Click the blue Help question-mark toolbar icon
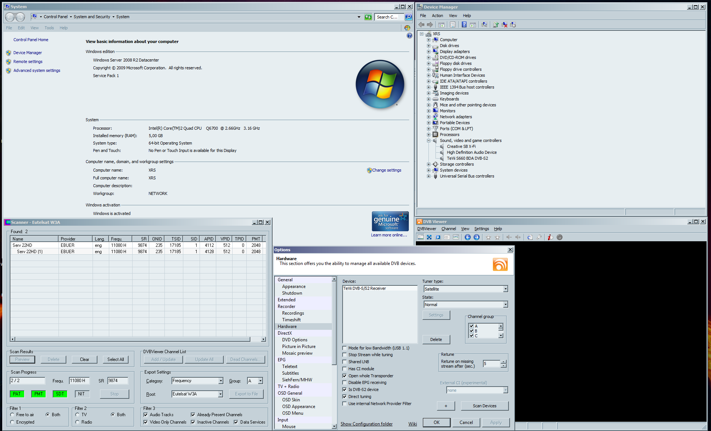The height and width of the screenshot is (431, 711). click(464, 24)
